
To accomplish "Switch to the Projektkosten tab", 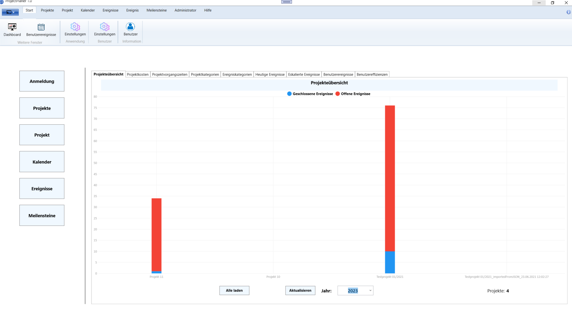I will pos(138,75).
